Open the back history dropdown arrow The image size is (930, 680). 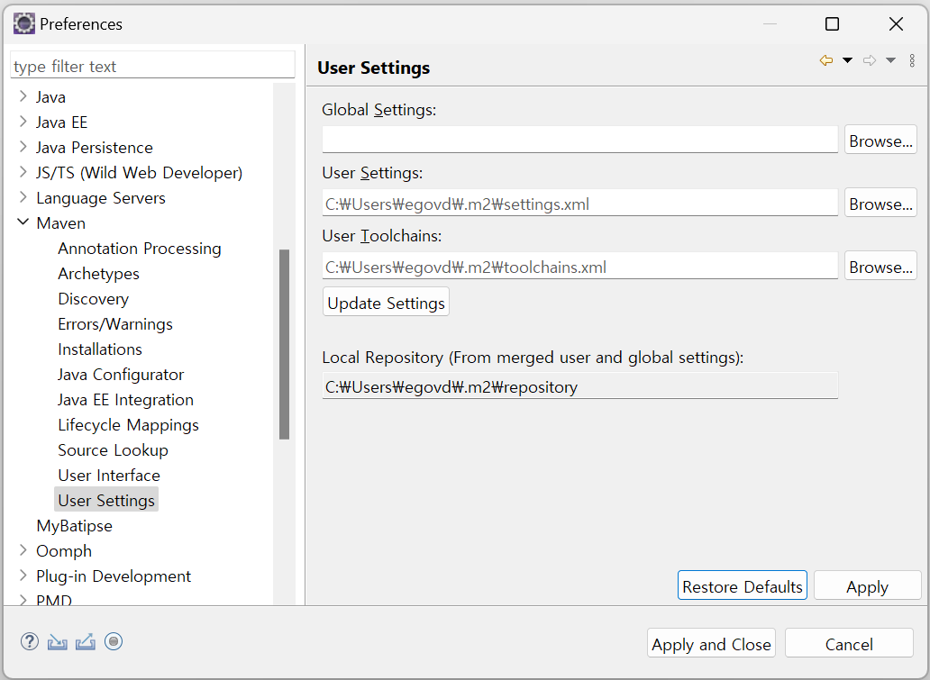coord(847,60)
